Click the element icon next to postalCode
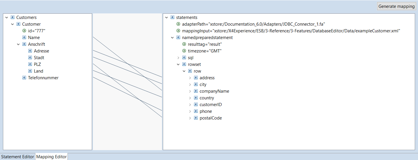Screen dimensions: 418x160 (x=196, y=118)
